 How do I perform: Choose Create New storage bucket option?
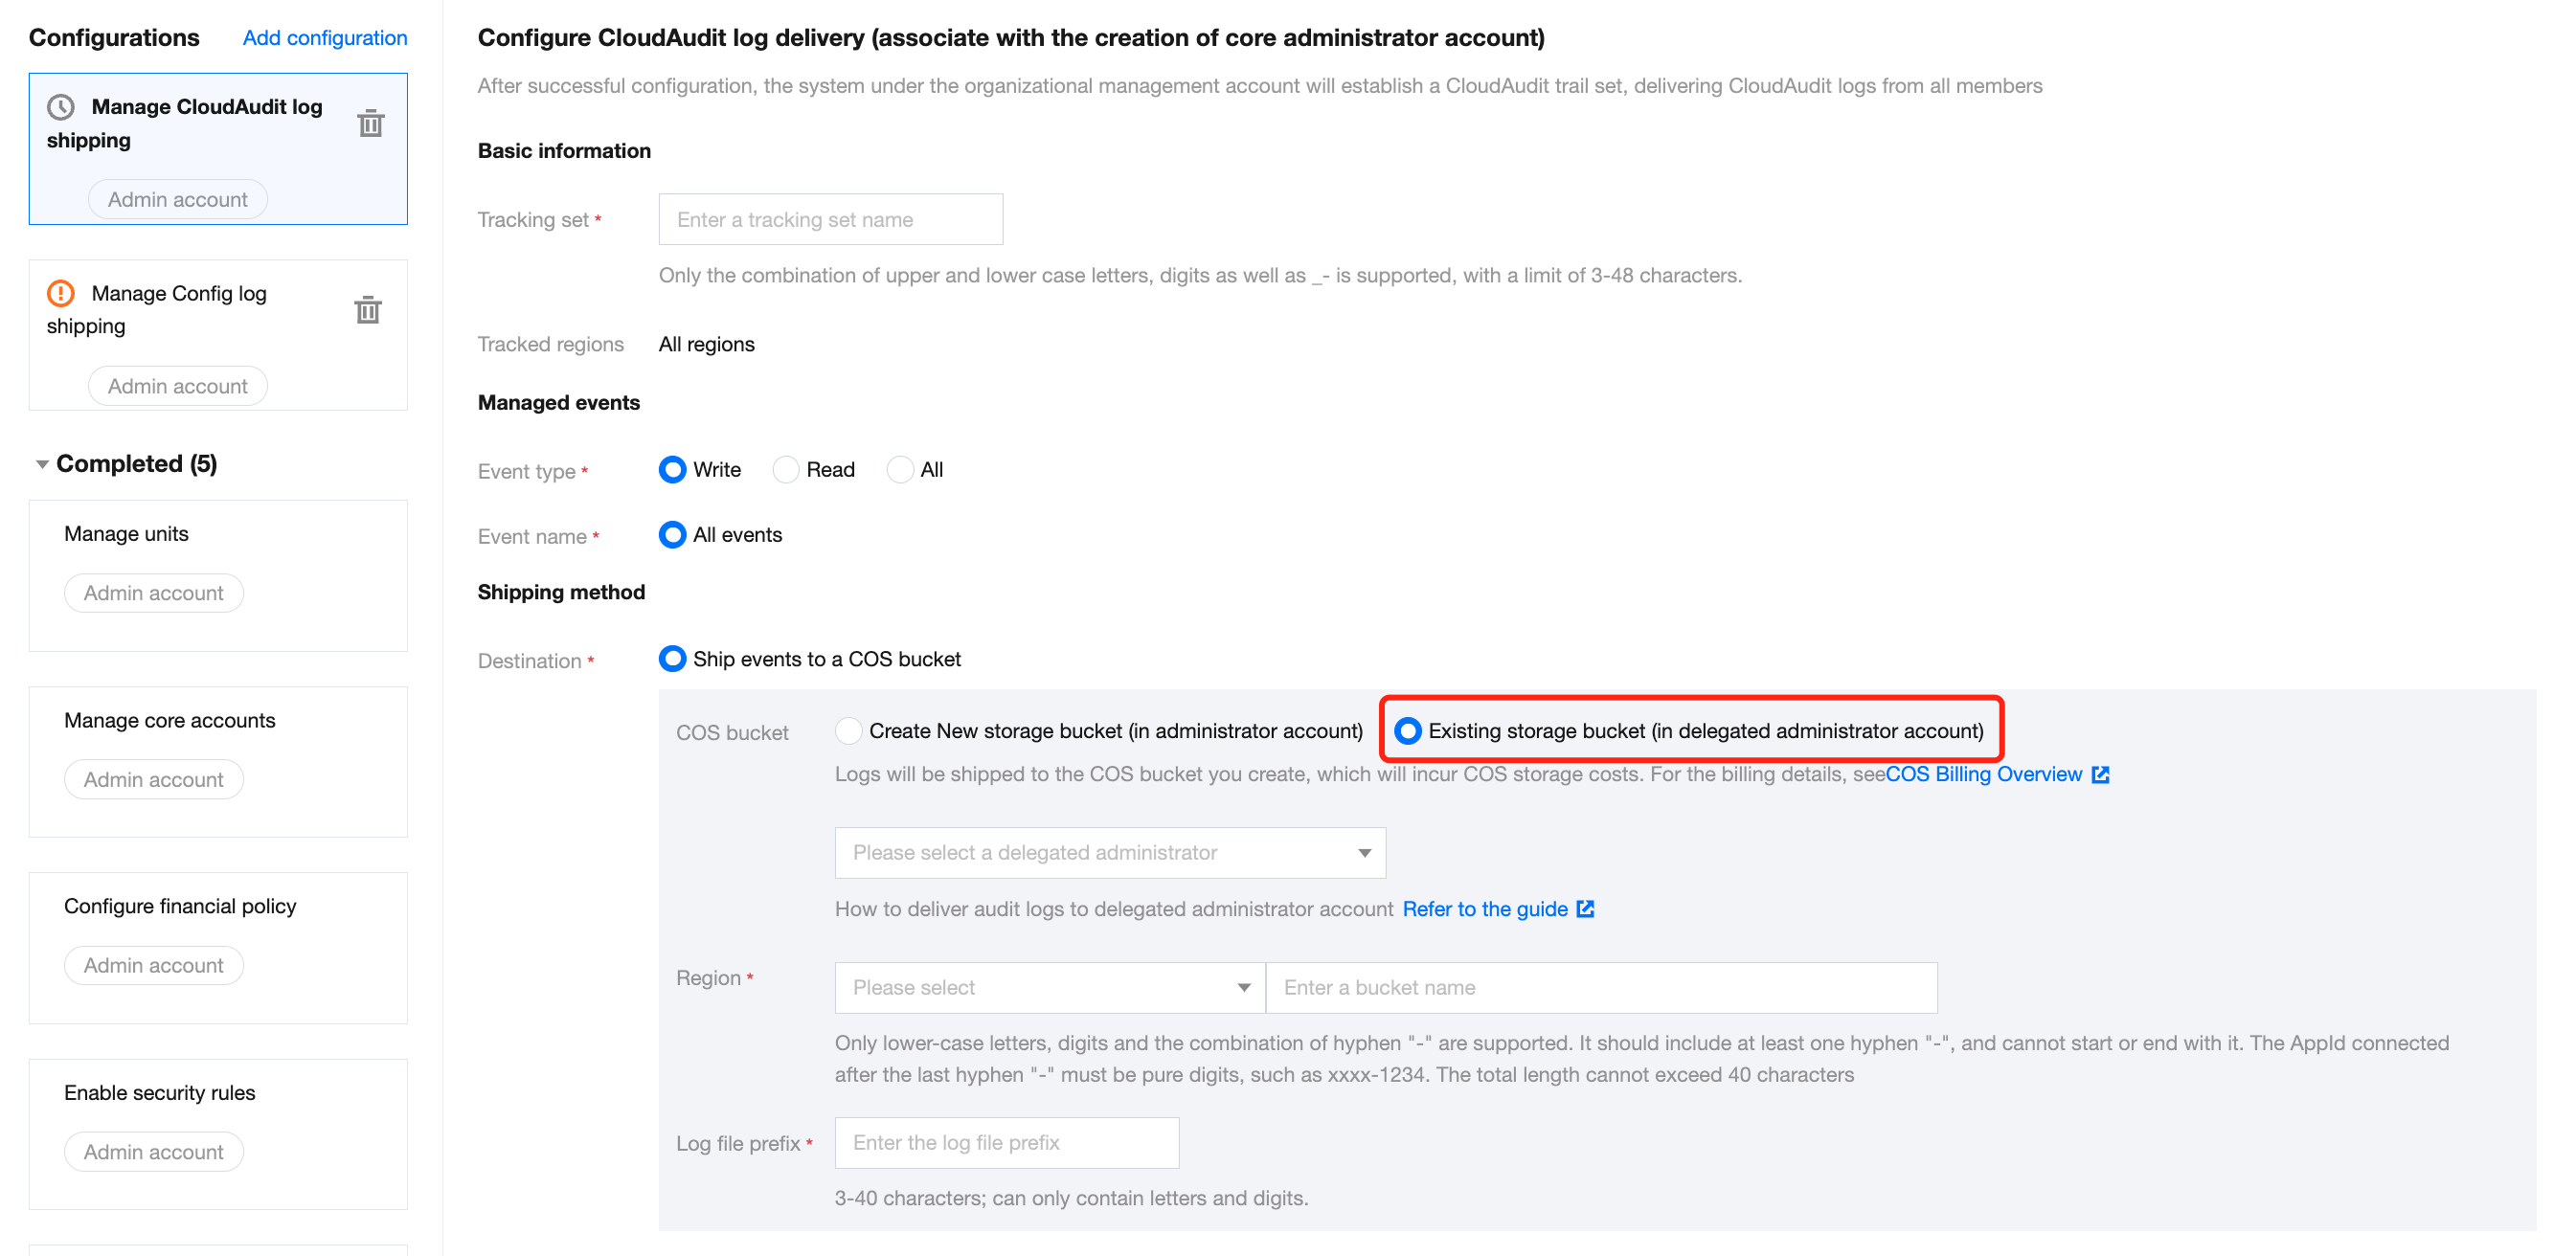coord(849,731)
